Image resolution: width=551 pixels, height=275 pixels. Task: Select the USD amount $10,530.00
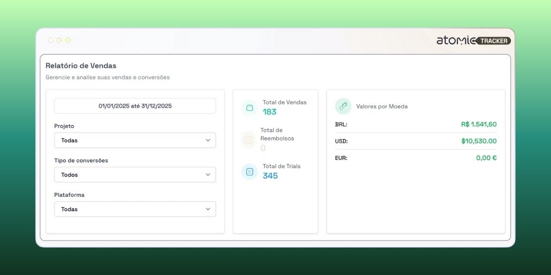478,141
